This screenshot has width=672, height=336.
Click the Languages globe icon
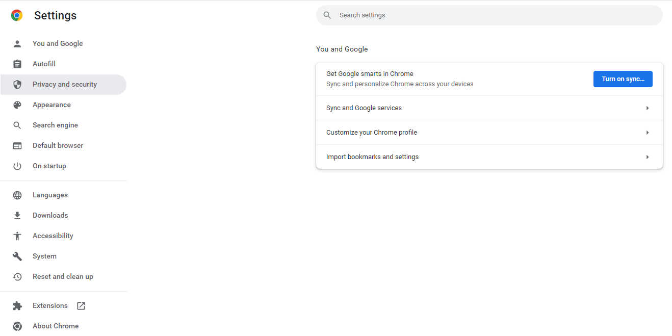click(x=17, y=195)
